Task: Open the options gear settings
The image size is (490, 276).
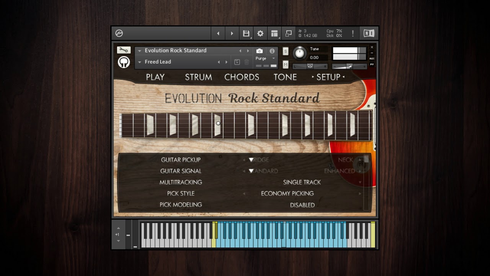Action: [x=260, y=33]
